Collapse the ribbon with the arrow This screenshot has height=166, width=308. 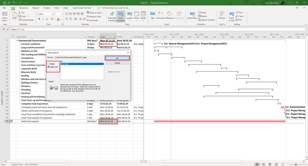pos(306,24)
